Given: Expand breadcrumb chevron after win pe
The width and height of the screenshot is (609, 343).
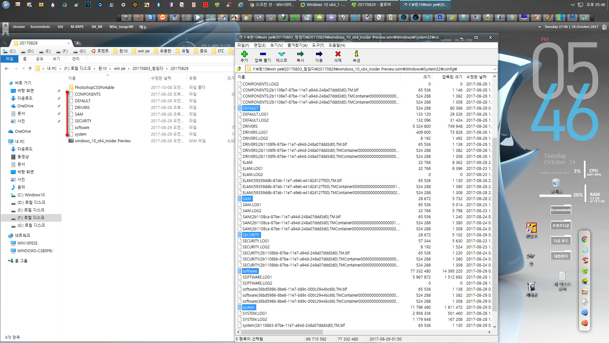Looking at the screenshot, I should pos(129,68).
